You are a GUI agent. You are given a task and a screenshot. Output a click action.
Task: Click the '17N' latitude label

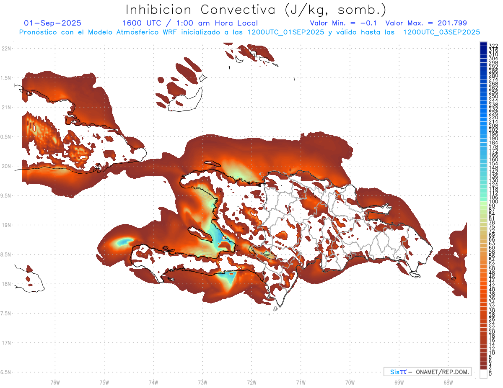pos(6,343)
